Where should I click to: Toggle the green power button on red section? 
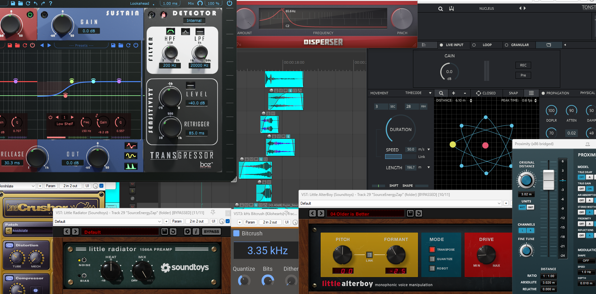coord(30,14)
